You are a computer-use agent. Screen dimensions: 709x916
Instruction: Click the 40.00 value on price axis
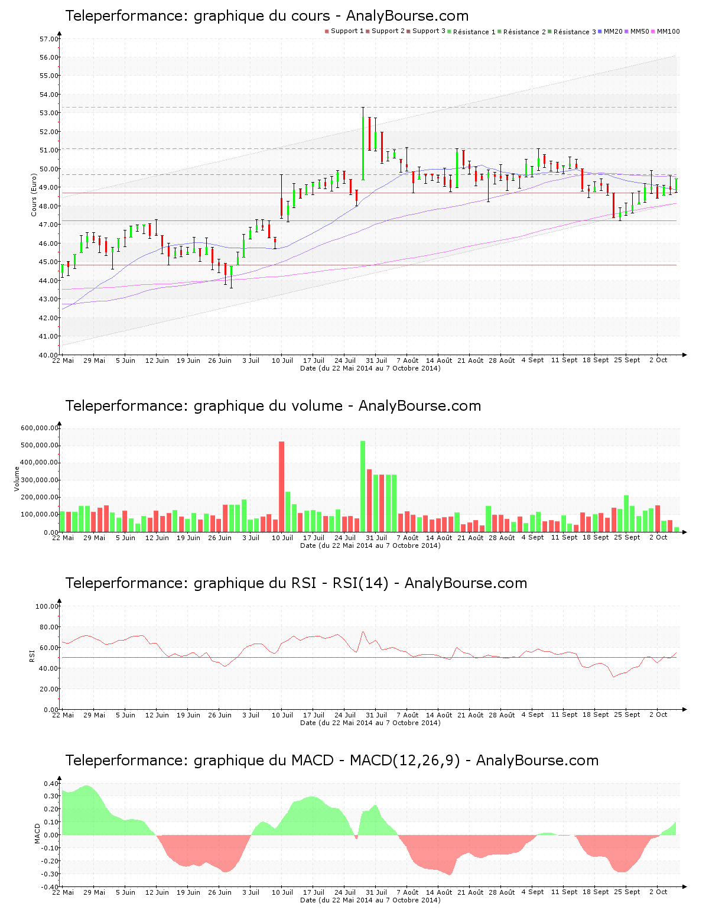tap(48, 355)
